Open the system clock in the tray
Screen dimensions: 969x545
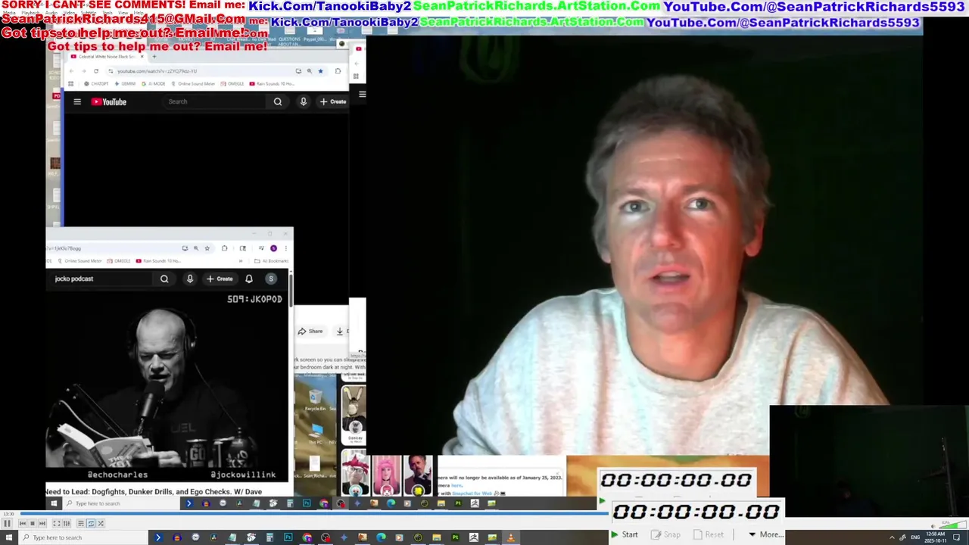point(935,537)
